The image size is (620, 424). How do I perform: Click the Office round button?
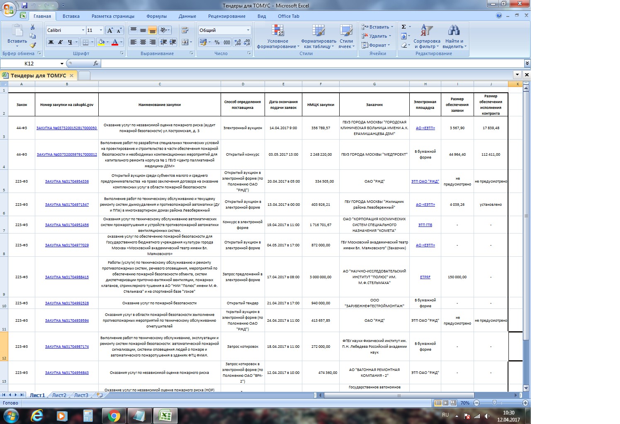[9, 8]
